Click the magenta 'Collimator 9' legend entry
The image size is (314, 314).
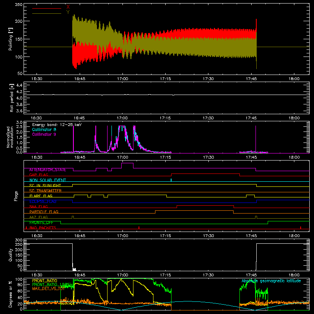[44, 134]
